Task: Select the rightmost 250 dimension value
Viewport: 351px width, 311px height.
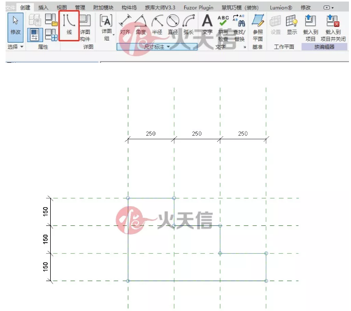Action: click(x=242, y=134)
